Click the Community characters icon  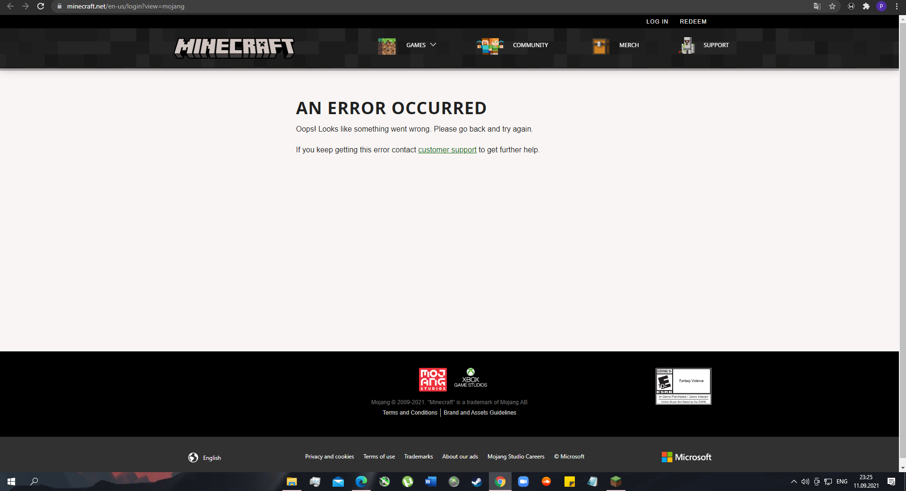coord(490,46)
